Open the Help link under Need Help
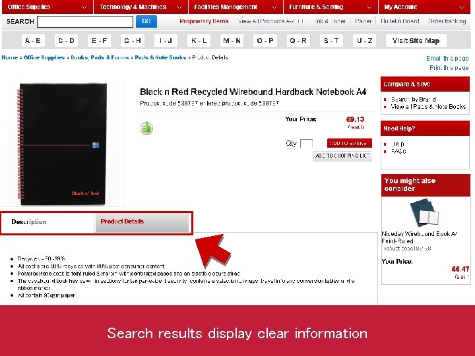Viewport: 475px width, 356px height. click(398, 144)
